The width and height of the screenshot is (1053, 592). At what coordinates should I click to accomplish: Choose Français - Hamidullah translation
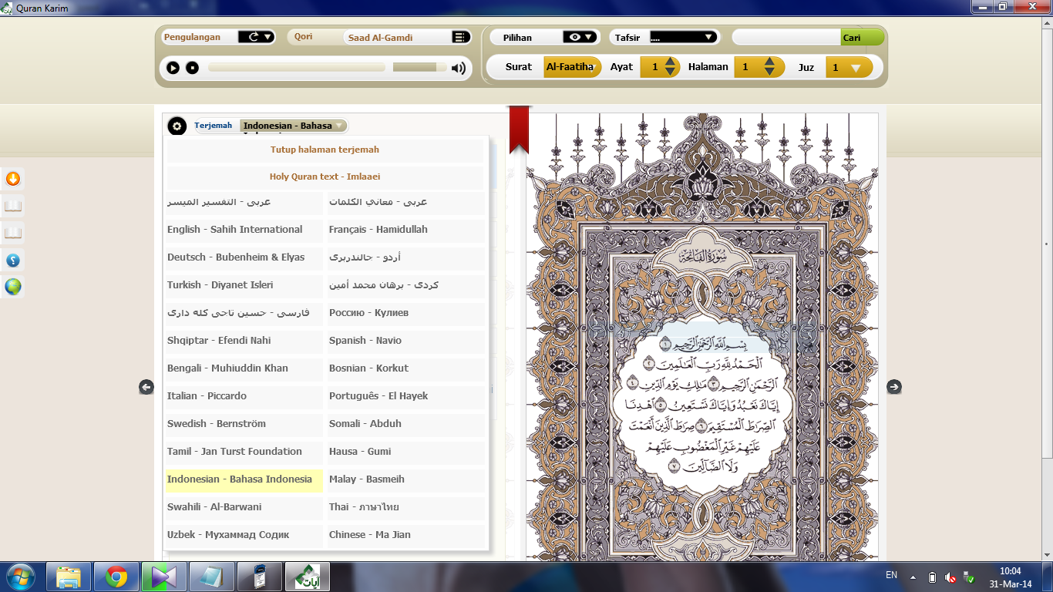tap(406, 230)
